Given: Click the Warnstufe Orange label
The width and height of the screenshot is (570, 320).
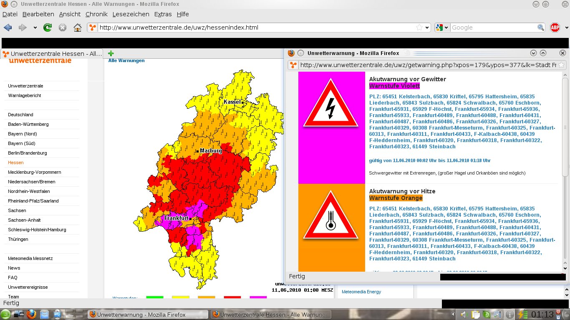Looking at the screenshot, I should click(x=396, y=198).
